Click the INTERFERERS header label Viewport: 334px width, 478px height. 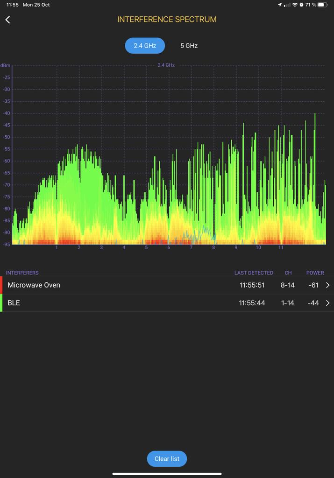pyautogui.click(x=22, y=273)
